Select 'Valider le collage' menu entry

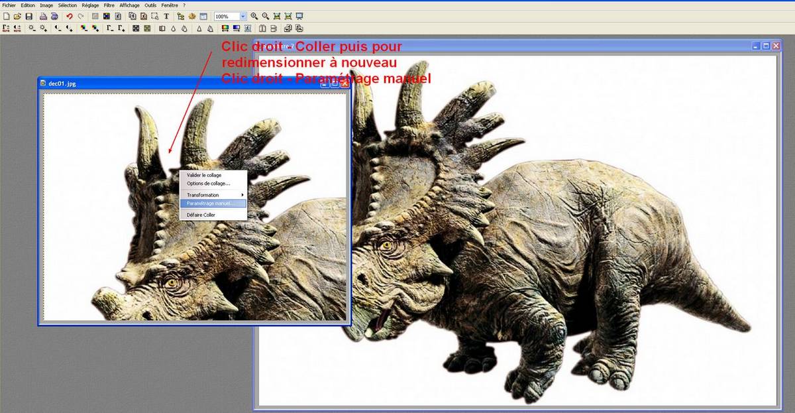click(x=204, y=176)
